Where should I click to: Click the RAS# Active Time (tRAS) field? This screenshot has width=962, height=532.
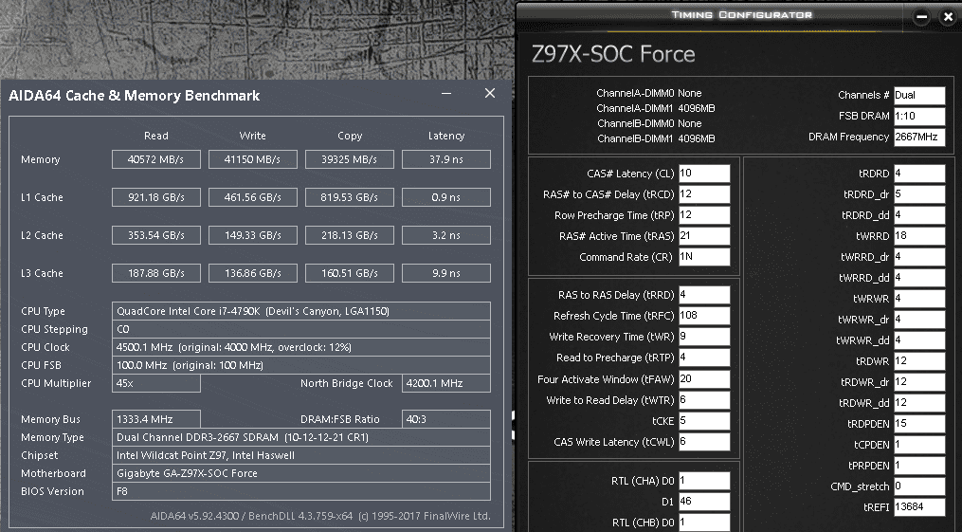704,235
